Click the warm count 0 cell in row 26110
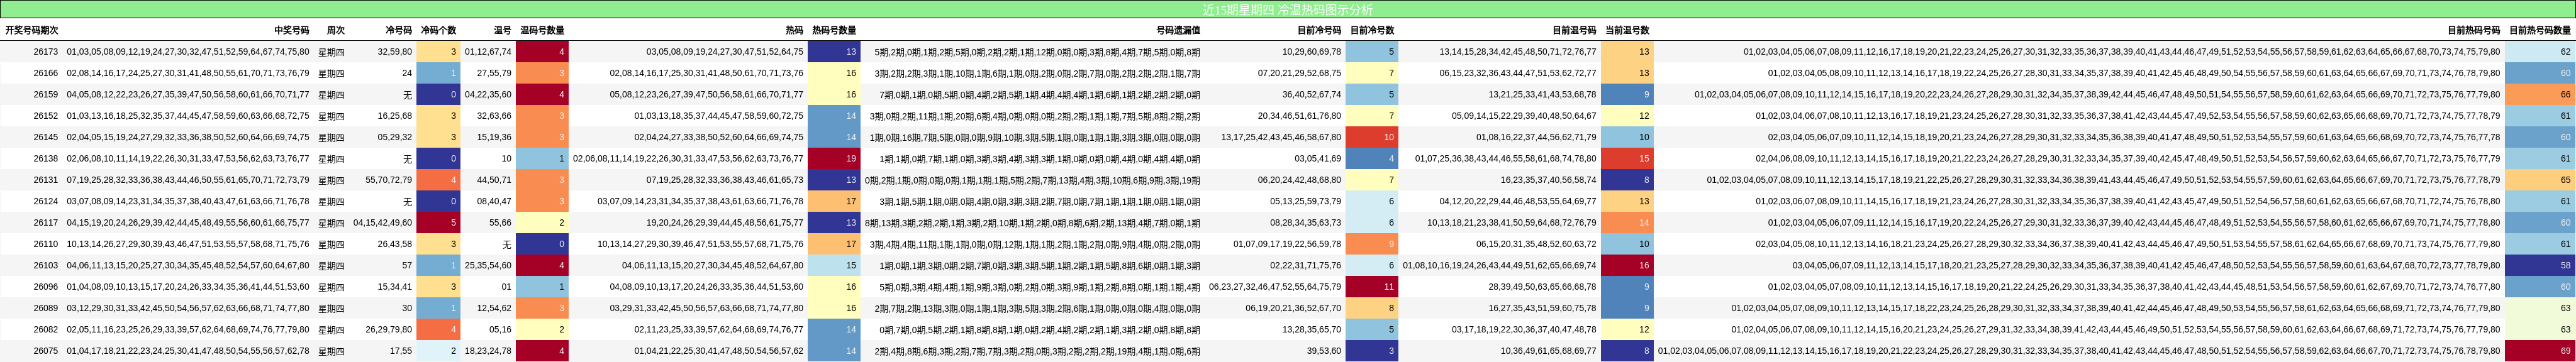 click(542, 244)
